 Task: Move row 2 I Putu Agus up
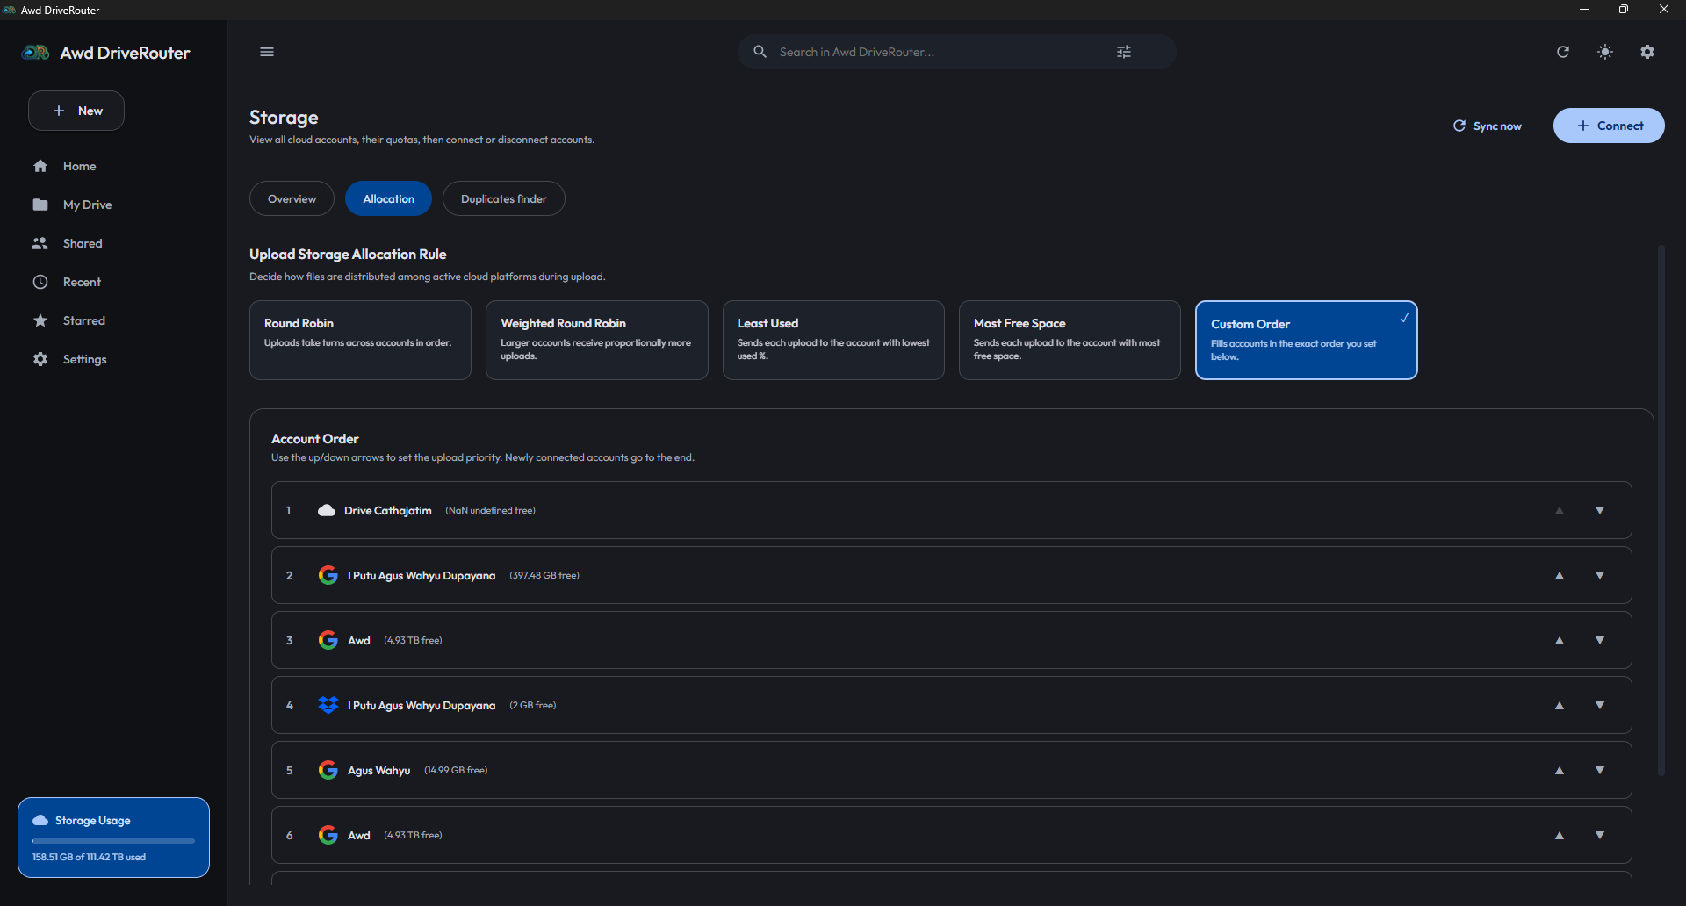coord(1560,575)
